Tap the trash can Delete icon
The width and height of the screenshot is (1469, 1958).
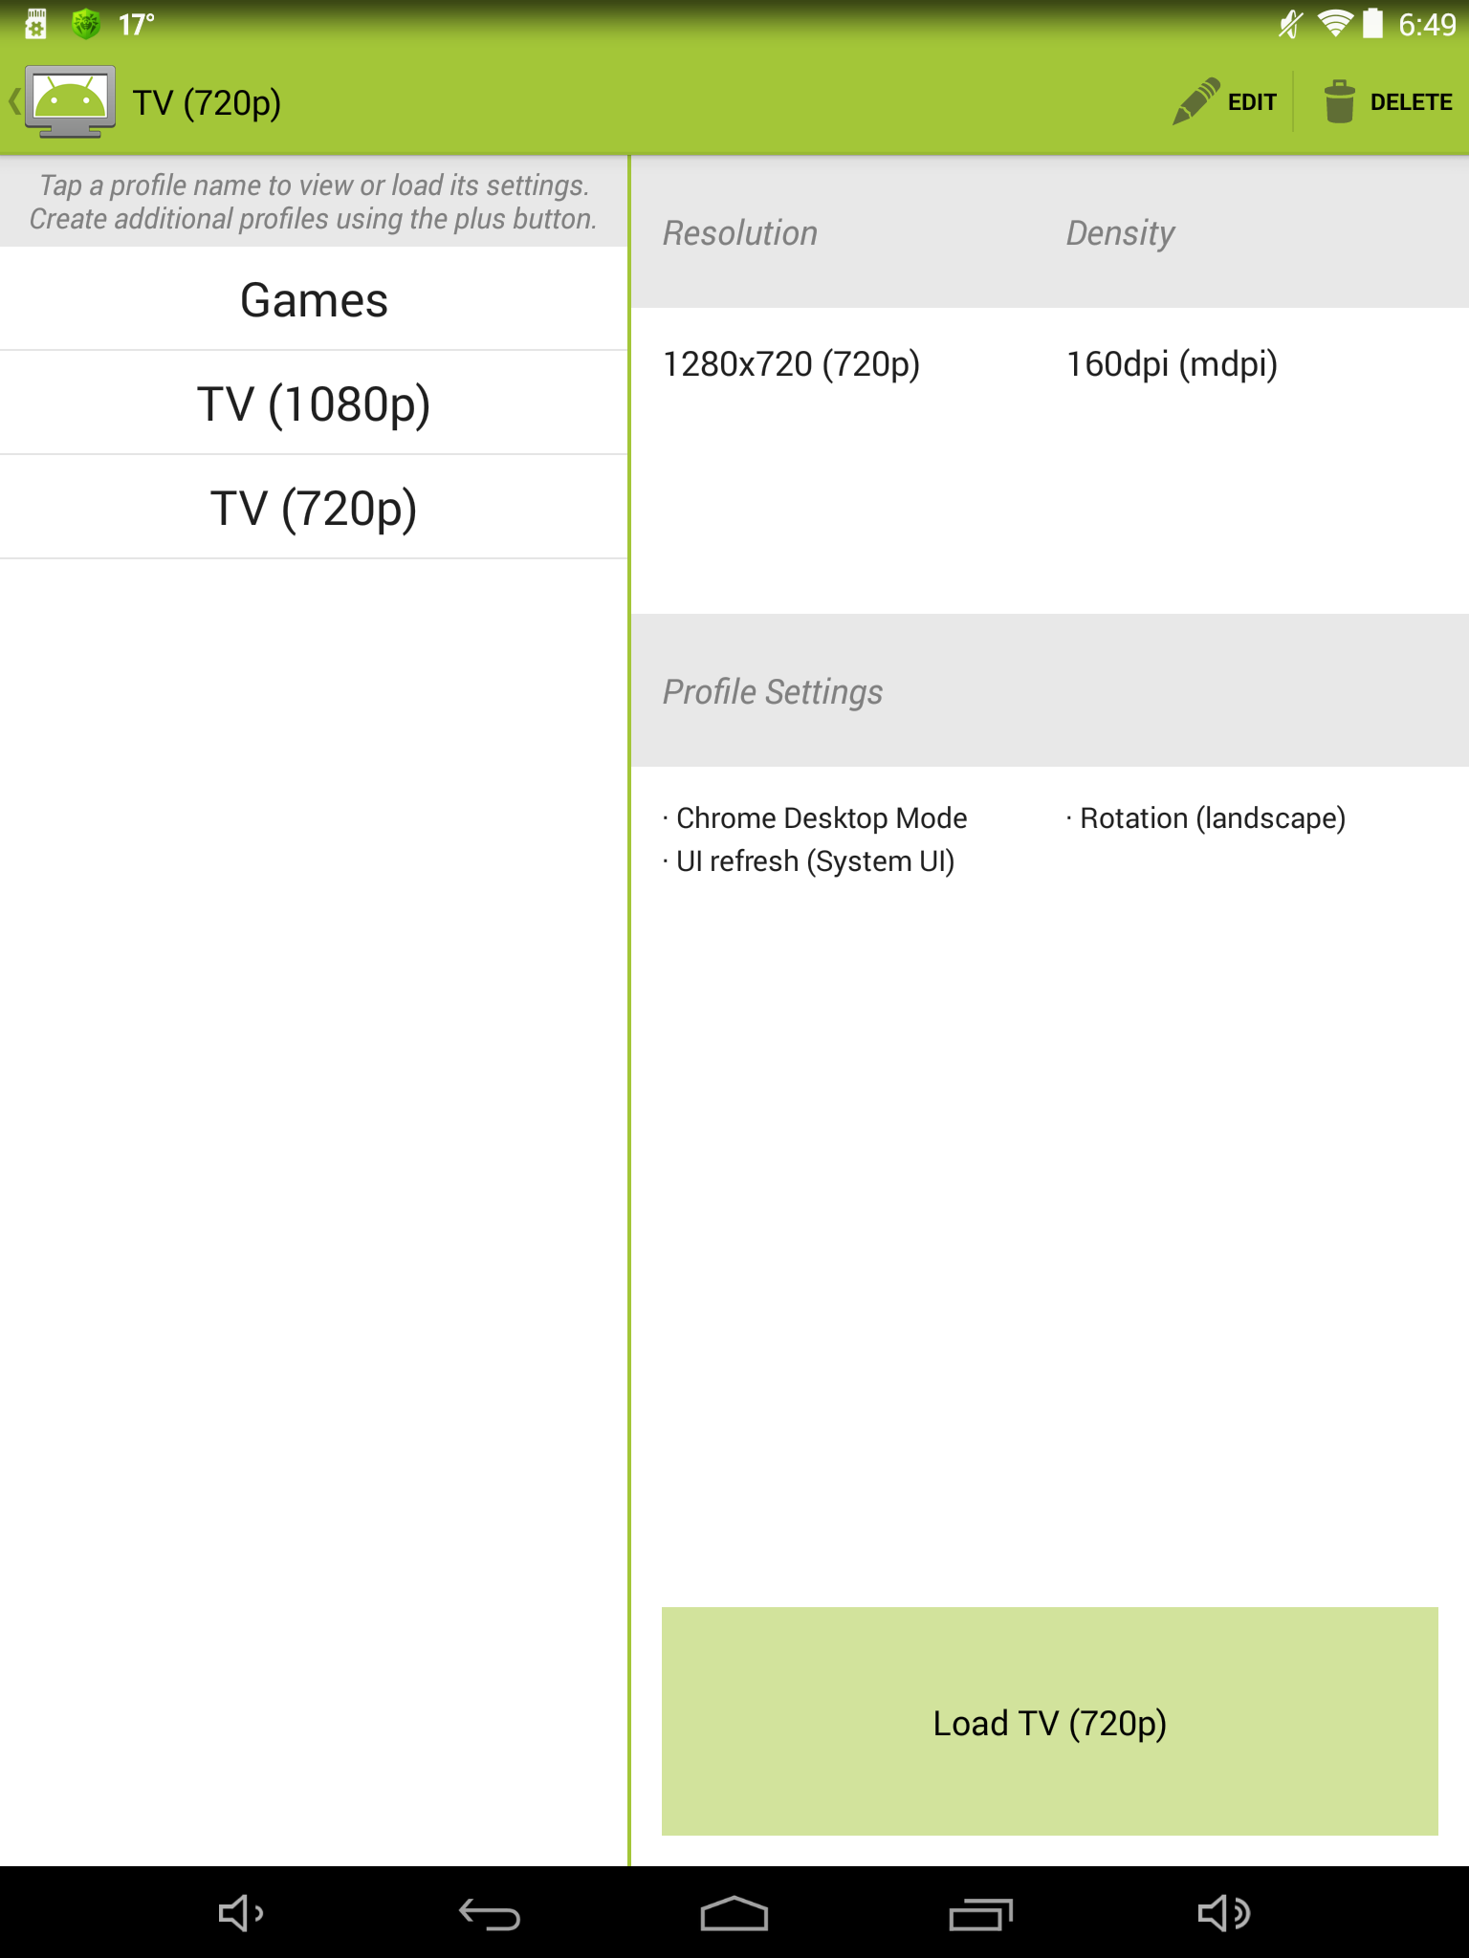pos(1339,101)
